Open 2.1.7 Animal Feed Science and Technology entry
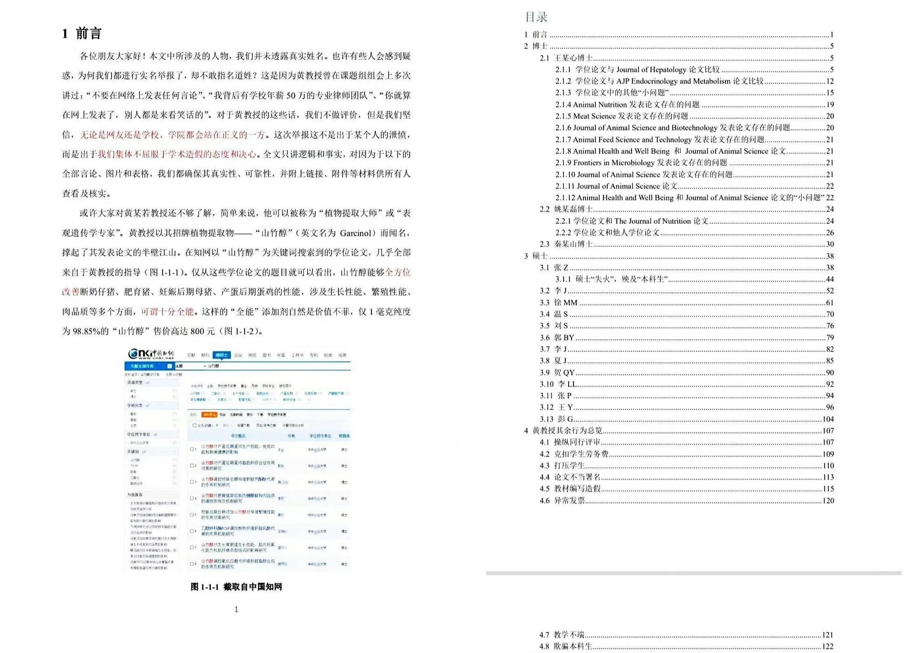Viewport: 914px width, 653px height. click(x=694, y=140)
